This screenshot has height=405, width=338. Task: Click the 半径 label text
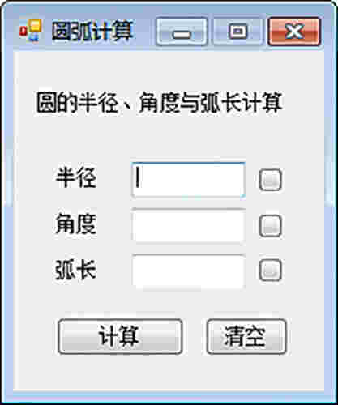coord(76,177)
